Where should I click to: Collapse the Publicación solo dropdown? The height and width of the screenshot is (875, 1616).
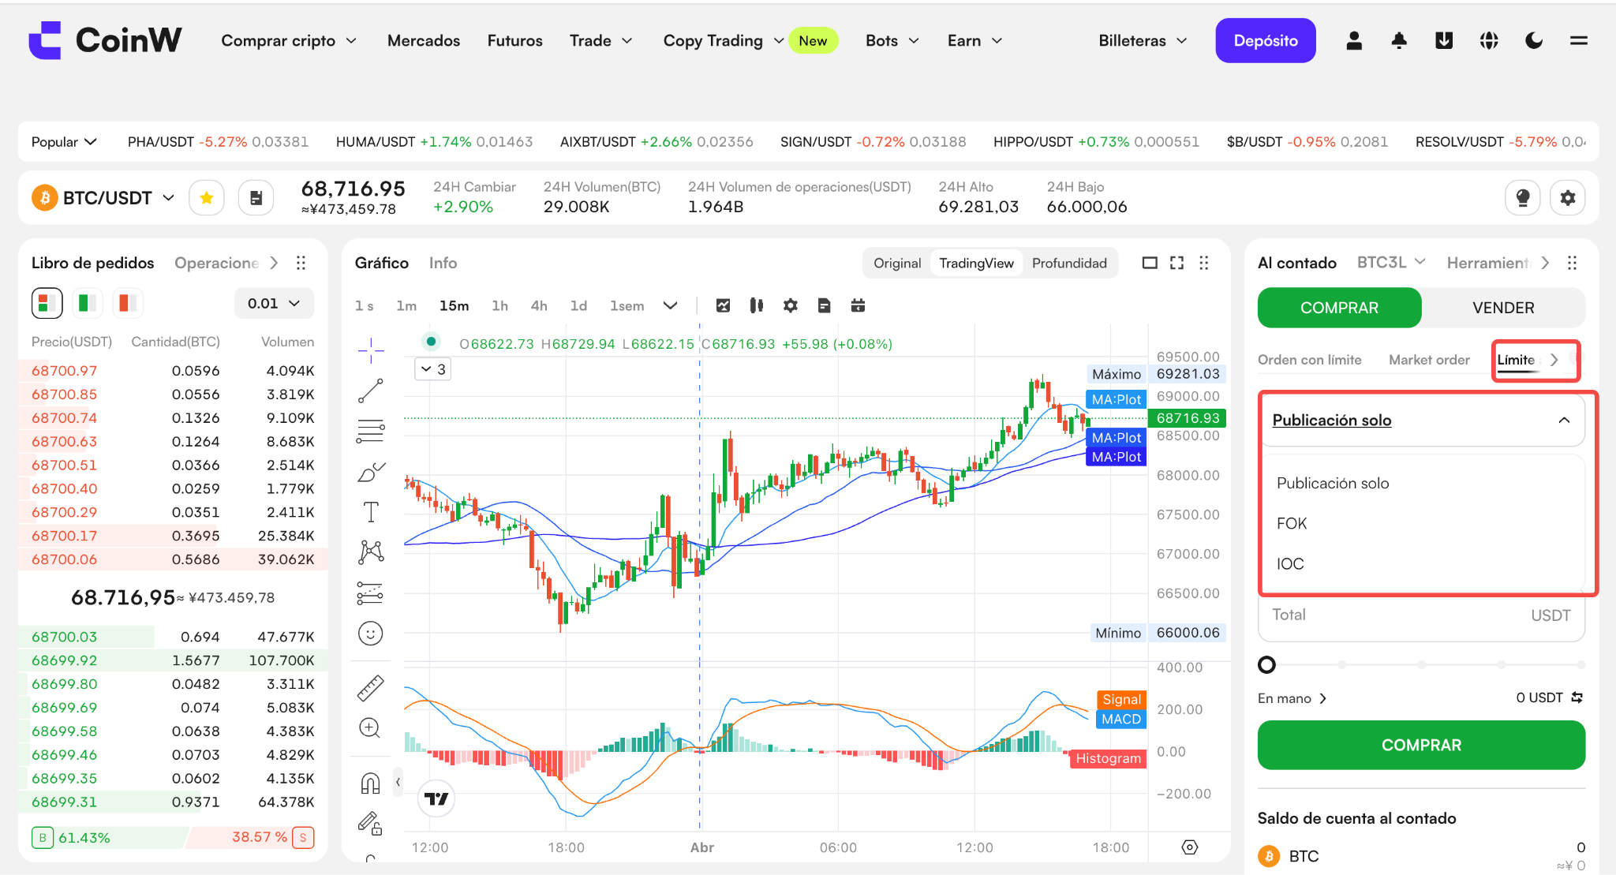coord(1564,421)
